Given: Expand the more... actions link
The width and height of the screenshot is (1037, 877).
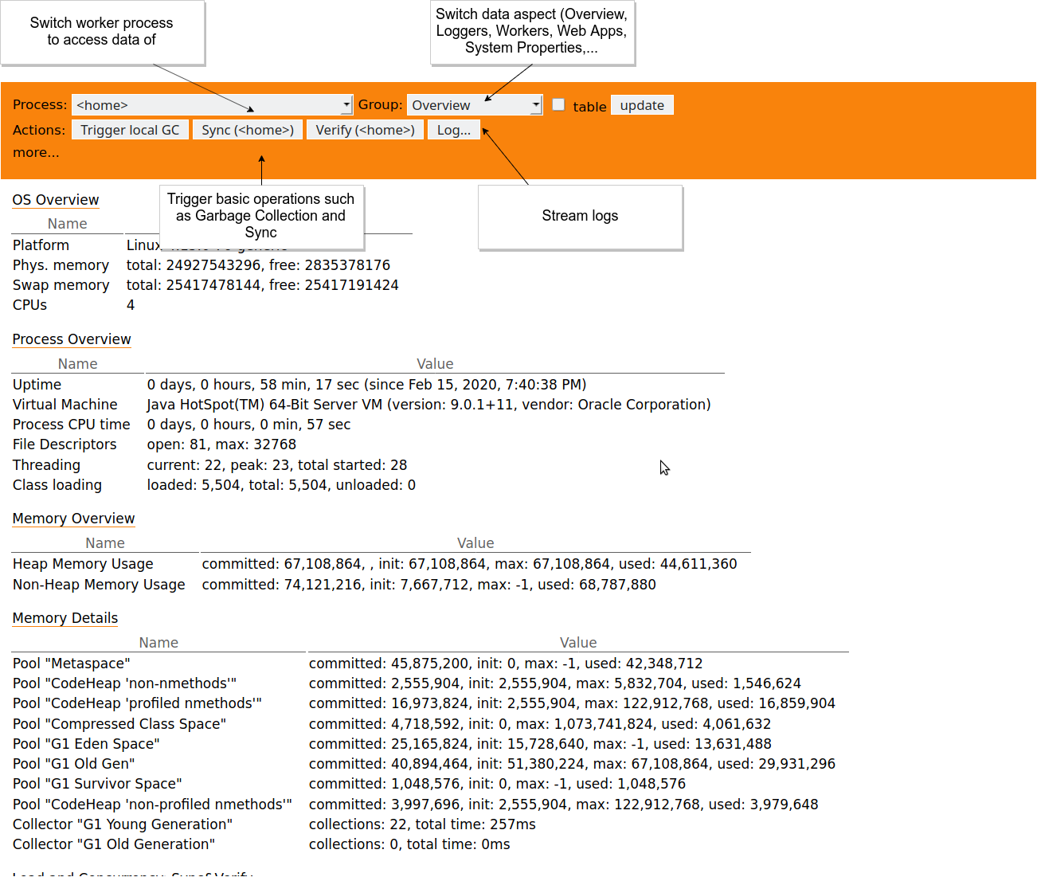Looking at the screenshot, I should 36,152.
